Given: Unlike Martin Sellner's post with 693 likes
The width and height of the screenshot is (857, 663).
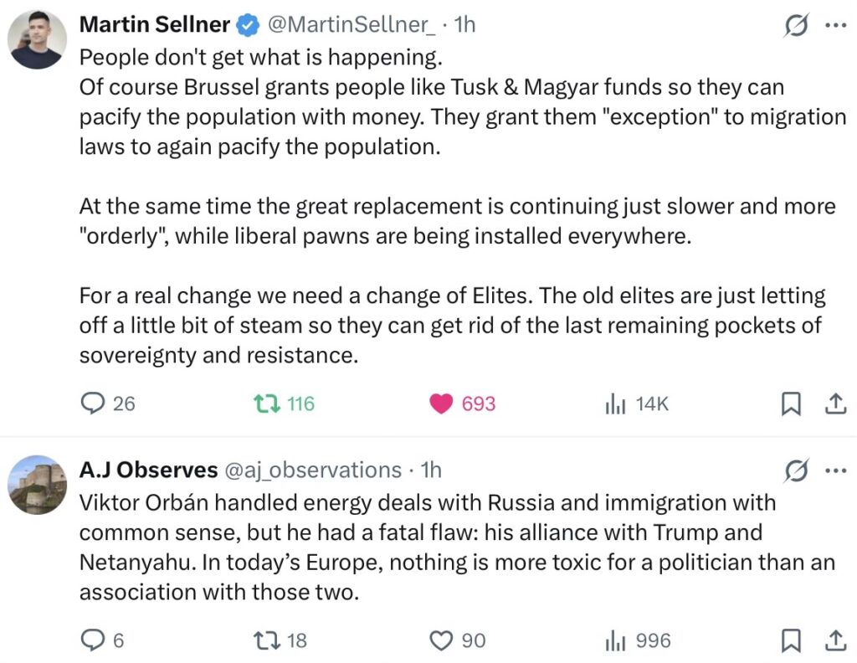Looking at the screenshot, I should [x=441, y=403].
